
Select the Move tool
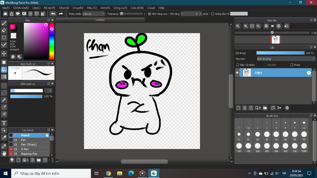[4, 53]
